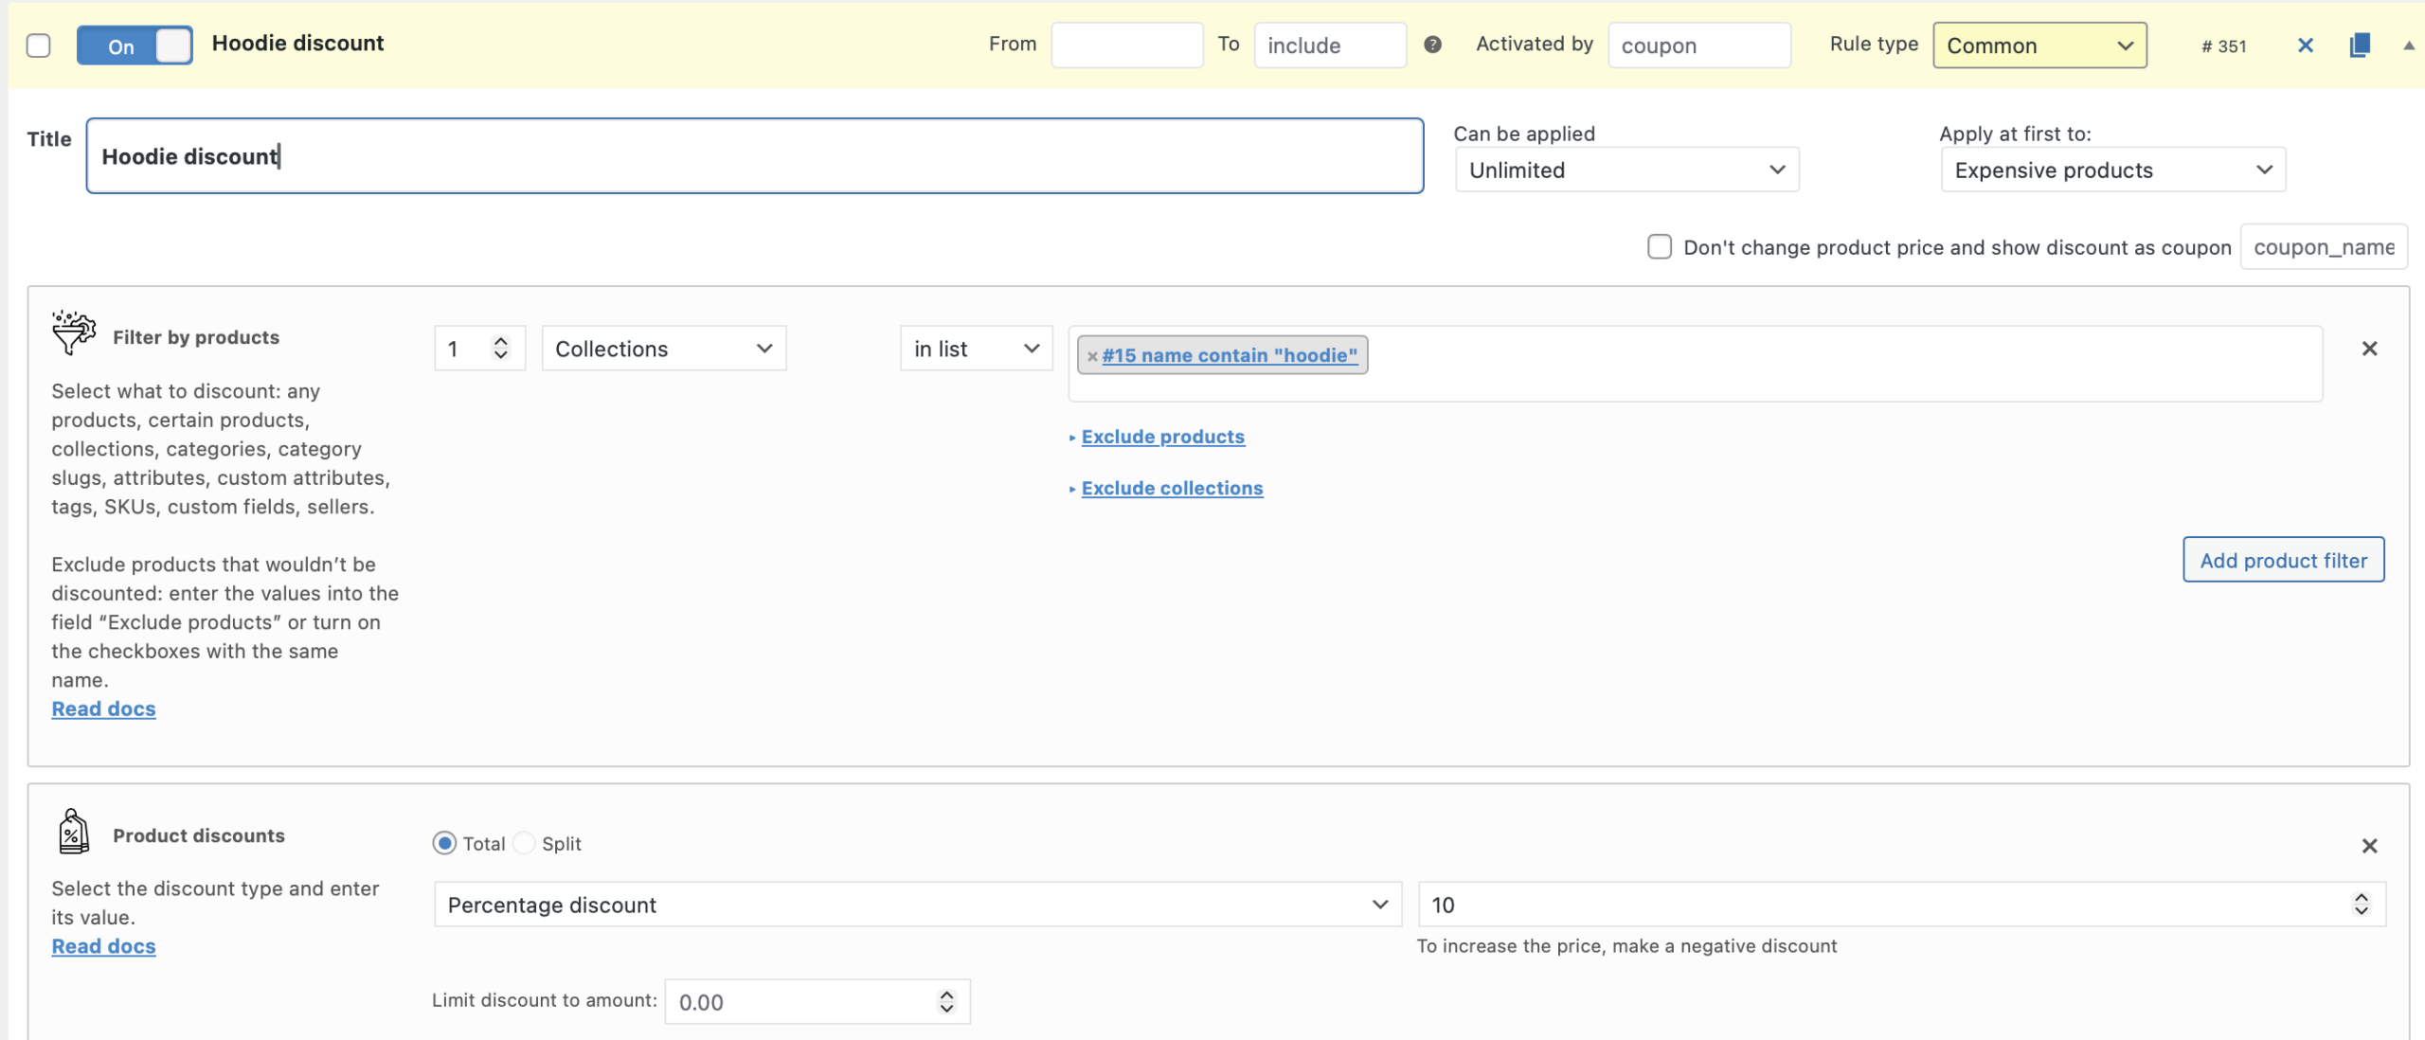The height and width of the screenshot is (1040, 2425).
Task: Click the discount price tag icon
Action: coord(73,832)
